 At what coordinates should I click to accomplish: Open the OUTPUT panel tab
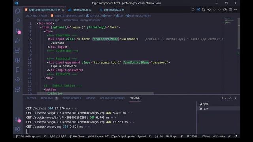(32, 98)
